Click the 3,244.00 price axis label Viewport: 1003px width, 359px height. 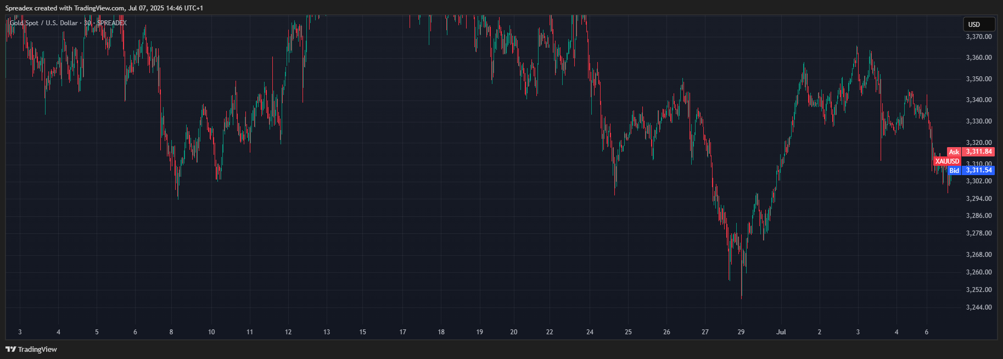click(x=979, y=307)
